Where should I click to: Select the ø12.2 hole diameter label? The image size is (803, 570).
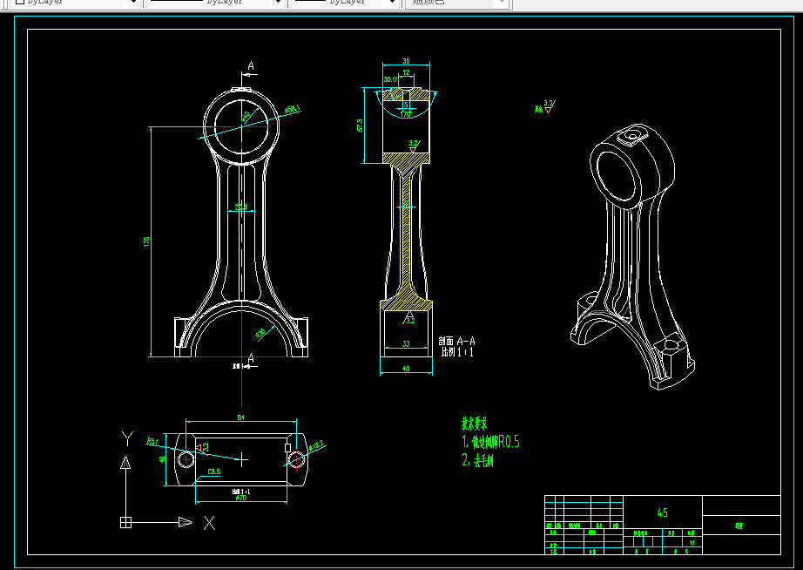[316, 445]
